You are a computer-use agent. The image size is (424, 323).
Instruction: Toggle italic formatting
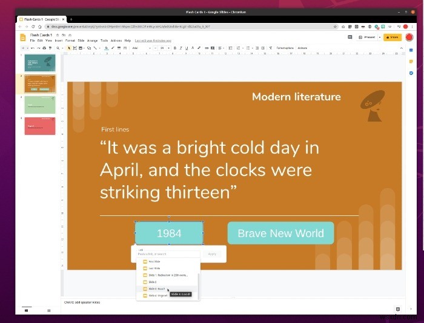click(x=181, y=48)
